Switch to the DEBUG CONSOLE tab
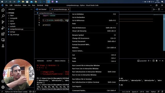165x93 pixels. 60,61
